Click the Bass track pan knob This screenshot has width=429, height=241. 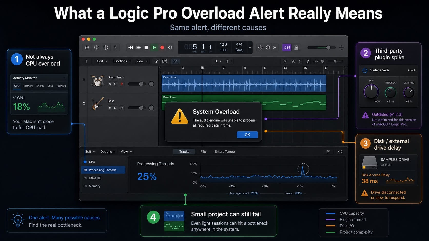point(151,108)
